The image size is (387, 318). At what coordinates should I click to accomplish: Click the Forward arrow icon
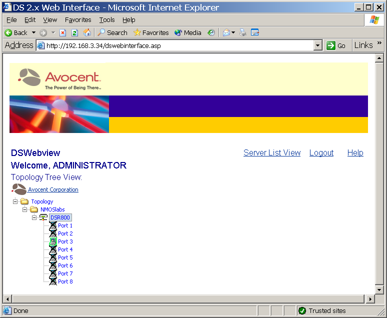tap(43, 32)
